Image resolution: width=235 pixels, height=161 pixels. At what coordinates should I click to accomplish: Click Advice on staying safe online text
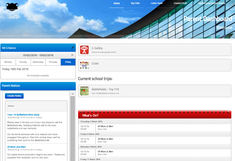(x=104, y=52)
